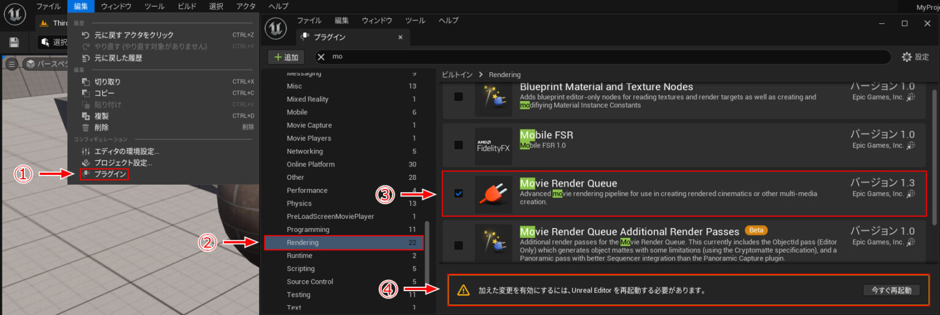The width and height of the screenshot is (940, 315).
Task: Enable Blueprint Material and Texture Nodes checkbox
Action: [458, 97]
